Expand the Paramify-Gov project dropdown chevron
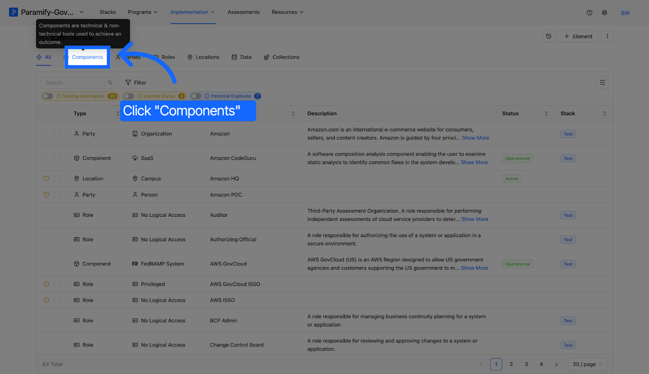 pyautogui.click(x=82, y=12)
